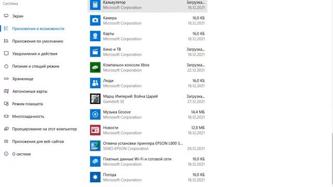Click the 14,4 МБ size value
Screen dimensions: 333x187
tap(198, 112)
